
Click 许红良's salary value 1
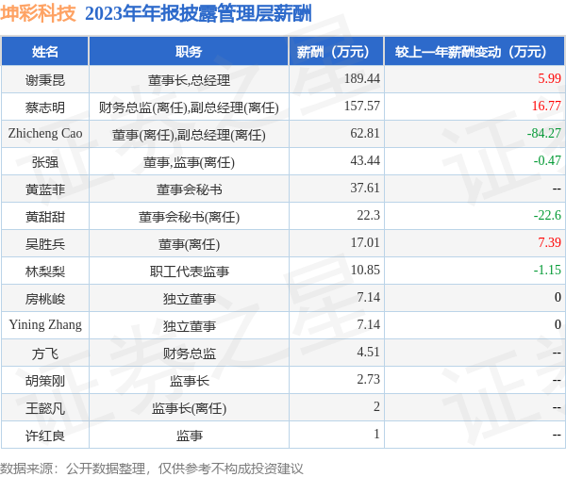pyautogui.click(x=376, y=434)
